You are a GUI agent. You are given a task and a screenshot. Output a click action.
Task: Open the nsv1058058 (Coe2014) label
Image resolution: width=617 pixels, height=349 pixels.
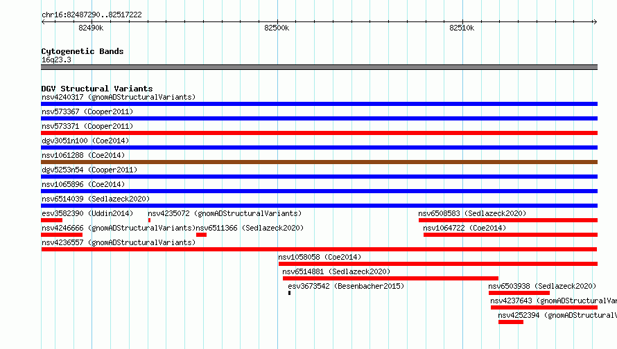(320, 257)
